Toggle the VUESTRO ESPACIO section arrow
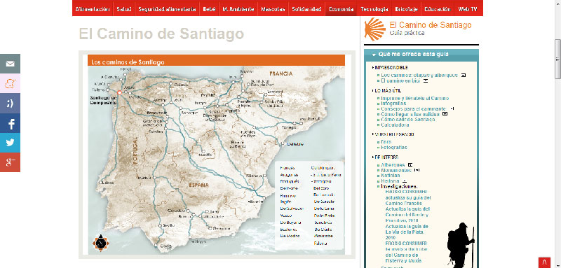 pyautogui.click(x=373, y=134)
